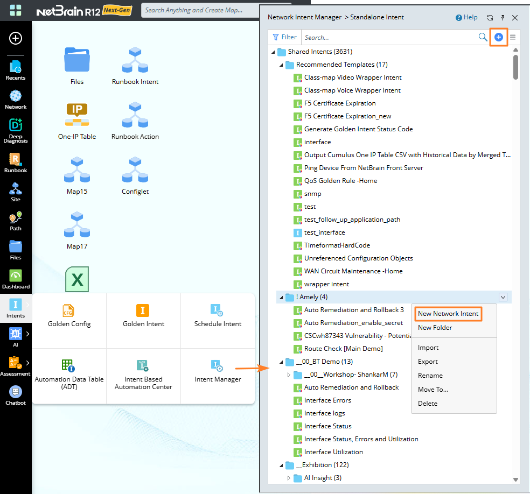The width and height of the screenshot is (530, 494).
Task: Expand the AI Insight folder
Action: 289,478
